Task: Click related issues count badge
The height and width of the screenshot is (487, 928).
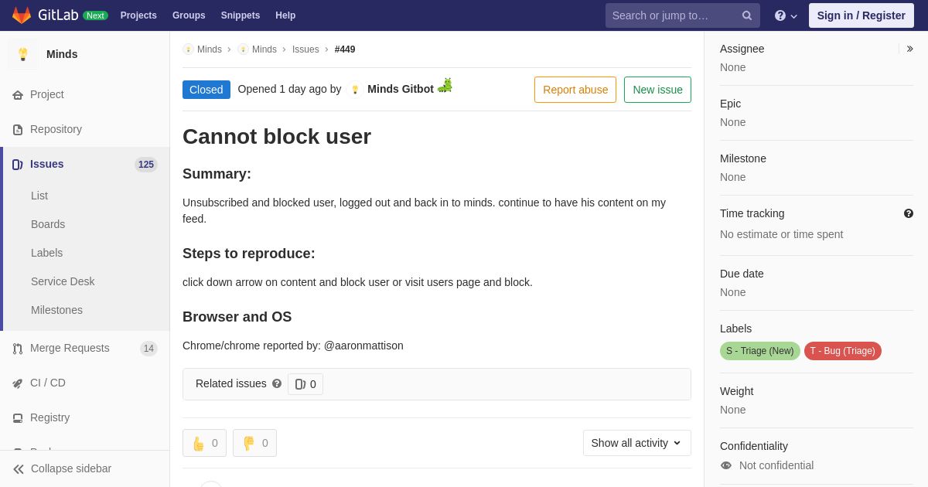Action: click(x=305, y=384)
